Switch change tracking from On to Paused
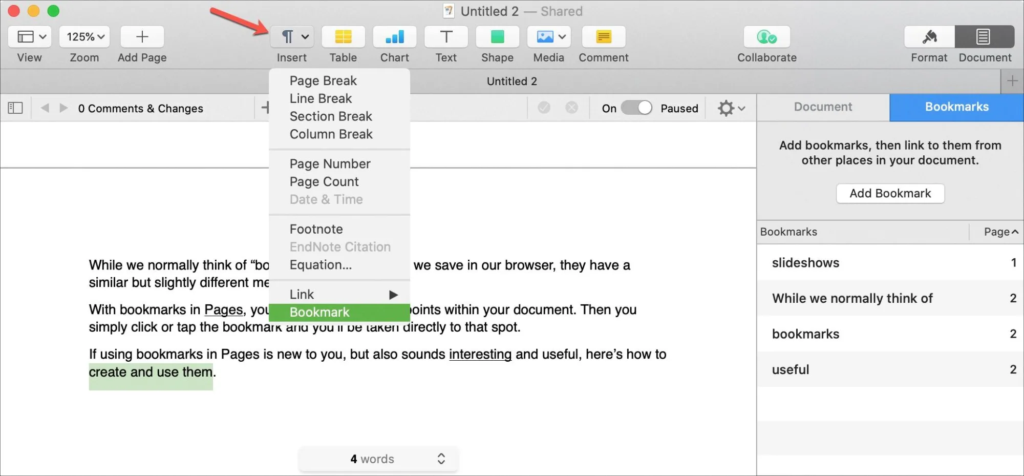This screenshot has width=1024, height=476. tap(636, 108)
